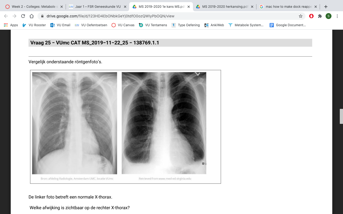Click the med-ed.virginia.edu source caption

point(165,179)
